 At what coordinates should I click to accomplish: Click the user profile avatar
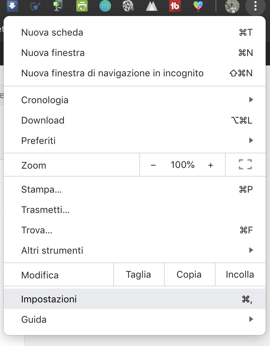pos(232,6)
